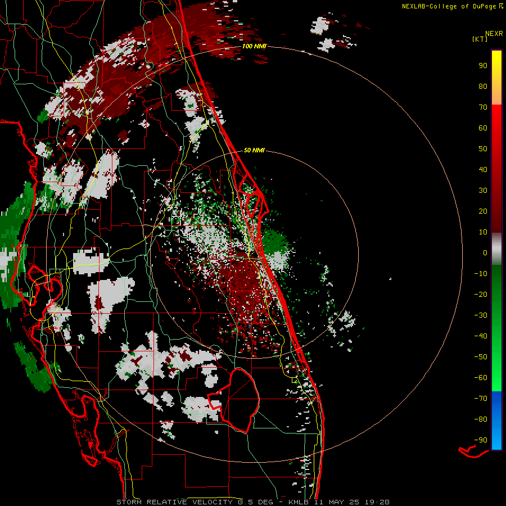Click the -70 value on the velocity scale
Viewport: 506px width, 506px height.
[x=481, y=399]
